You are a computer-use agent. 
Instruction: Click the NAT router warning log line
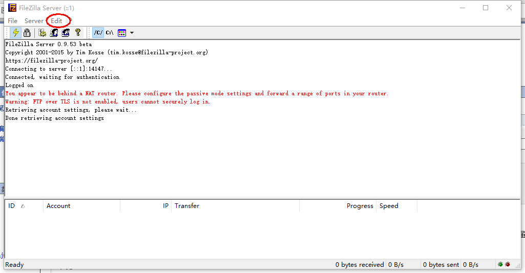(197, 93)
